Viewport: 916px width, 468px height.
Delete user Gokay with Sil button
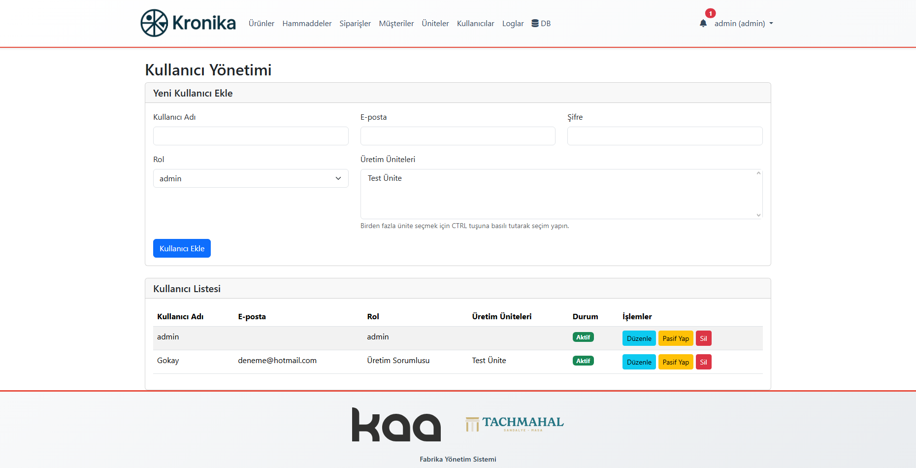[703, 362]
